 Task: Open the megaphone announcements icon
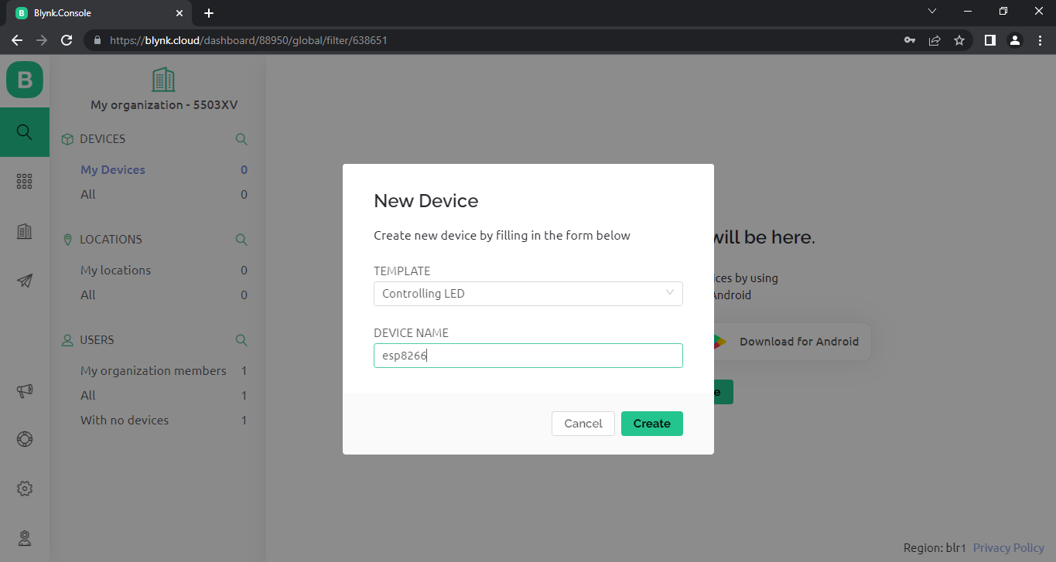click(x=25, y=391)
